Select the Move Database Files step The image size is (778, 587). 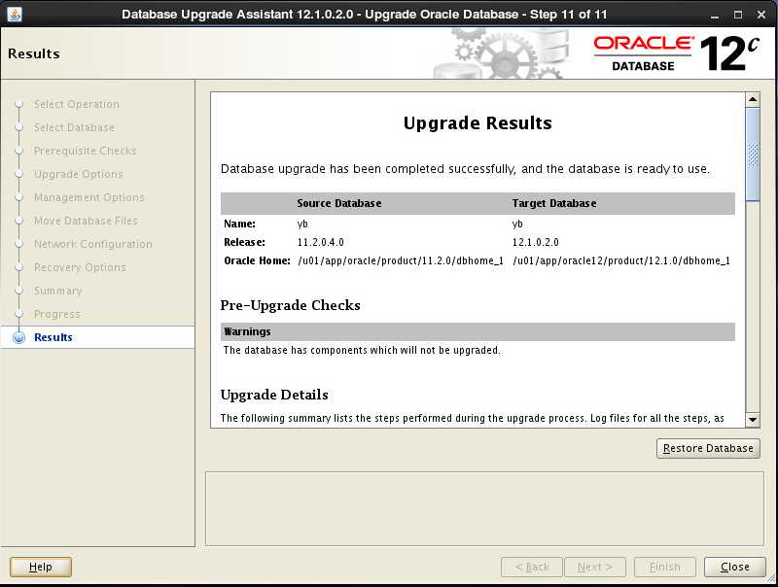(86, 221)
